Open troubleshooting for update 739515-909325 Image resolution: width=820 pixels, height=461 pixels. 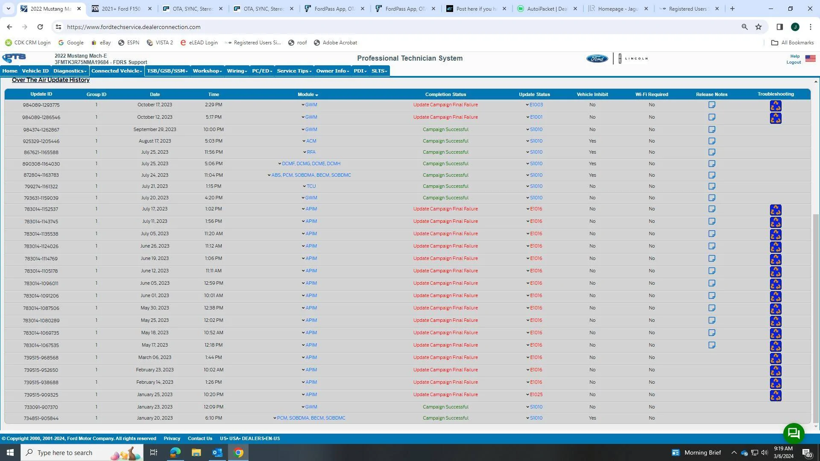[x=776, y=396]
